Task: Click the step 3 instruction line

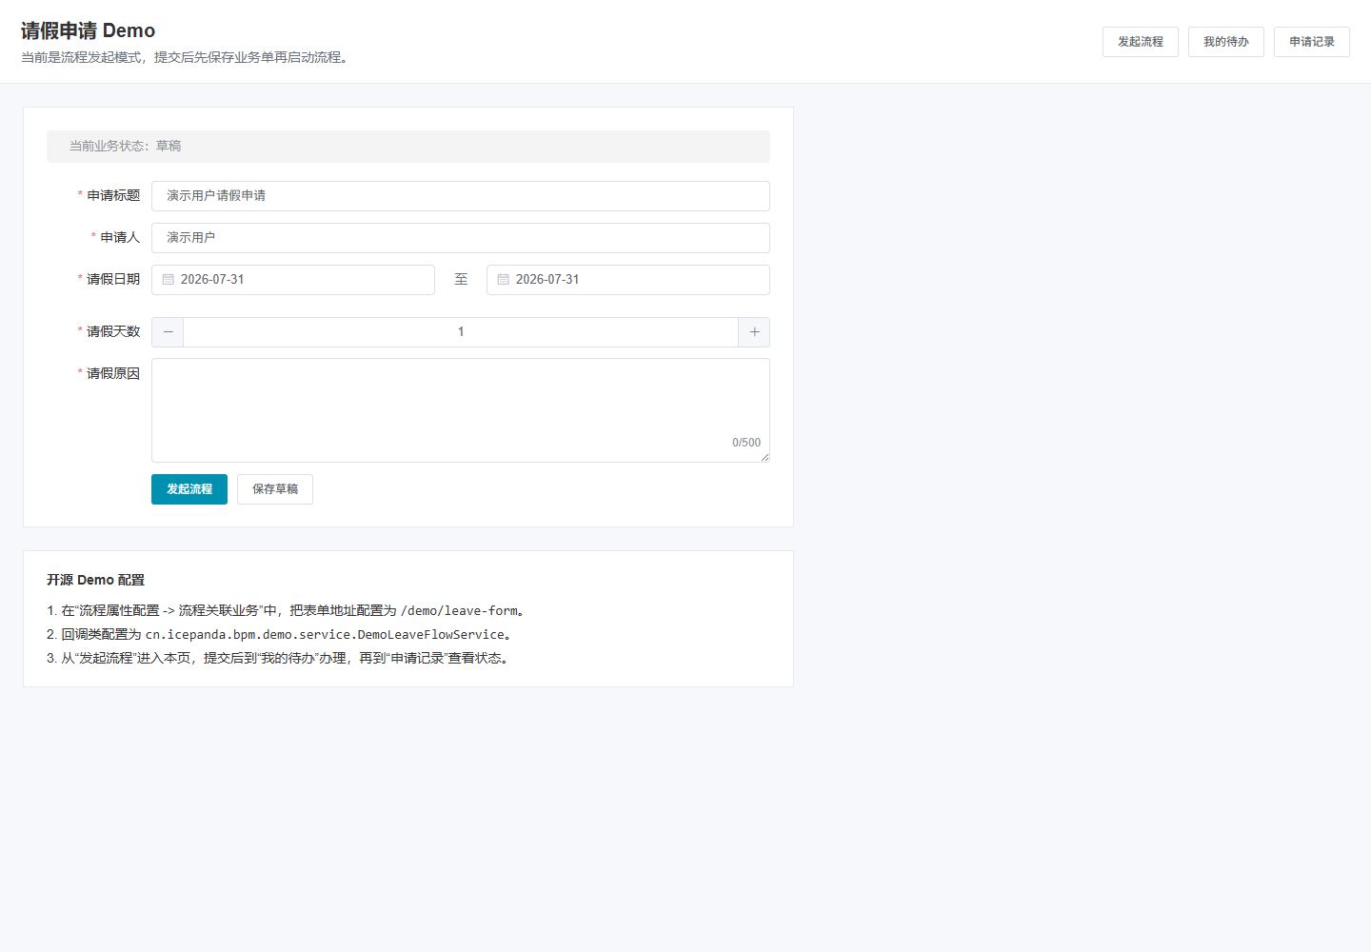Action: click(x=280, y=659)
